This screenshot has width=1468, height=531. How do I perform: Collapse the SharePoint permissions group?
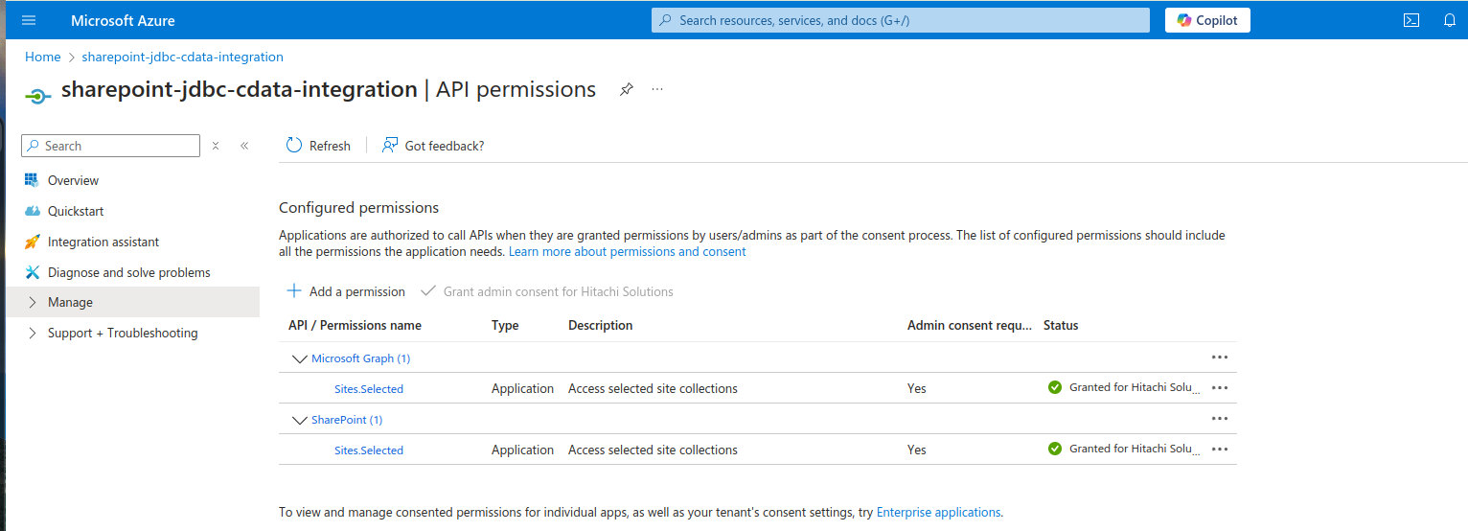tap(299, 420)
